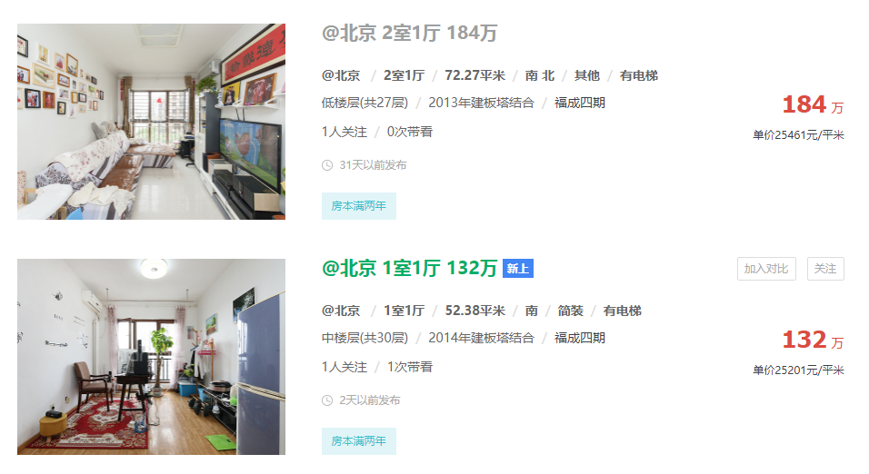Click the clock icon beside 31天以前发布

pos(327,165)
